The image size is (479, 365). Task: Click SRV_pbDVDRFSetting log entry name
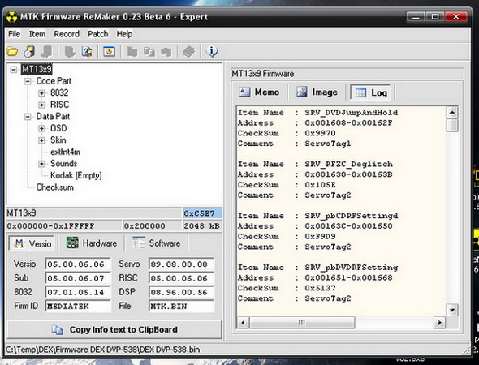[352, 268]
